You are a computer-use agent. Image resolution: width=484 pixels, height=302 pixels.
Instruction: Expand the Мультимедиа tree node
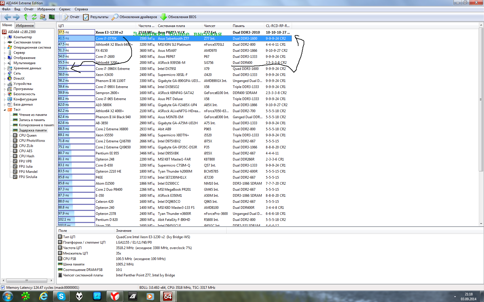[x=5, y=63]
